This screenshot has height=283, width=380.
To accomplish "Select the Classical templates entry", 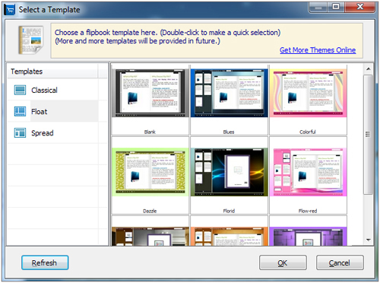I will point(53,90).
